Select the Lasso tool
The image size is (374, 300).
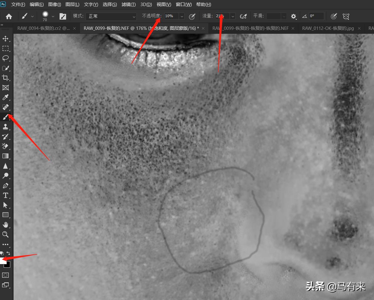click(5, 58)
